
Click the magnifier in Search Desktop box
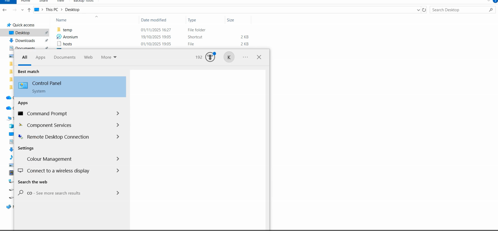491,10
